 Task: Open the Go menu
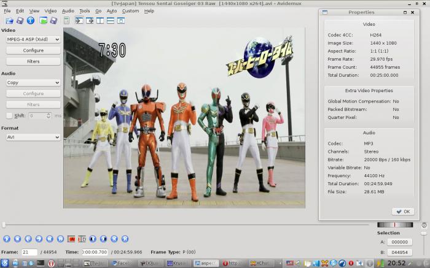98,11
